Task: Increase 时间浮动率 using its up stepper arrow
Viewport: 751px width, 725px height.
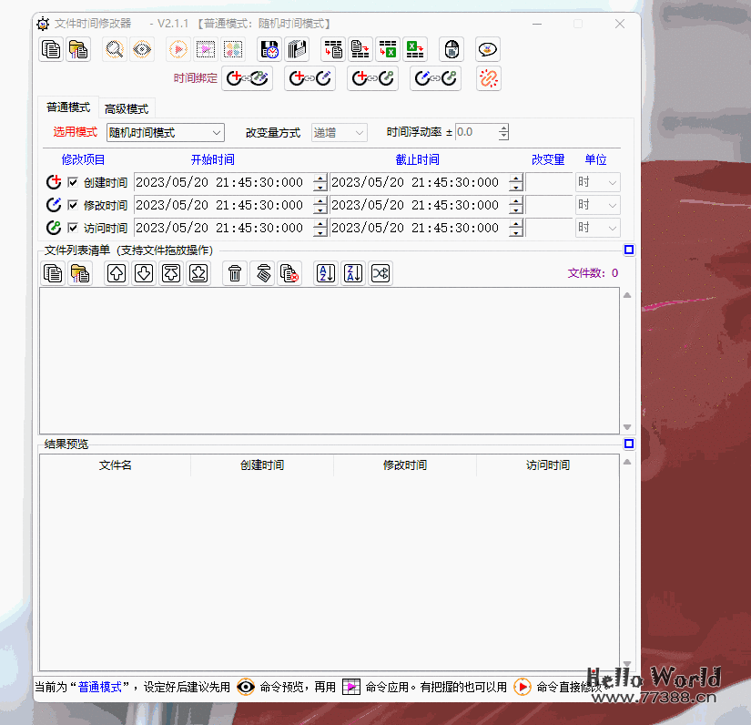Action: coord(502,128)
